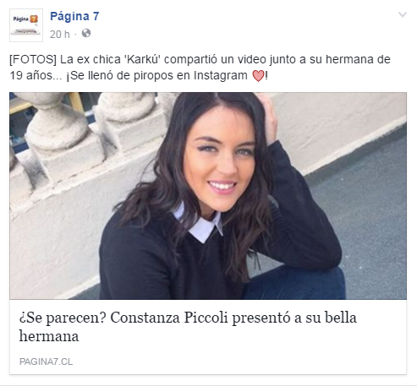
Task: Click the red heart emoji in the caption
Action: pos(258,76)
